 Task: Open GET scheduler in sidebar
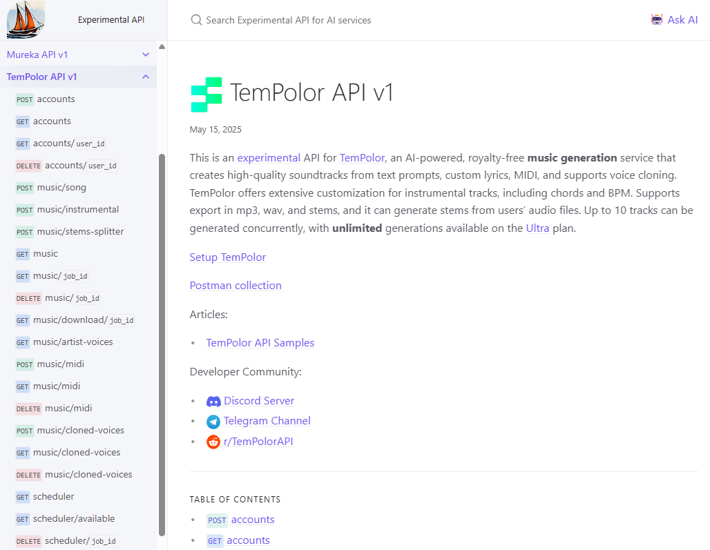(45, 497)
